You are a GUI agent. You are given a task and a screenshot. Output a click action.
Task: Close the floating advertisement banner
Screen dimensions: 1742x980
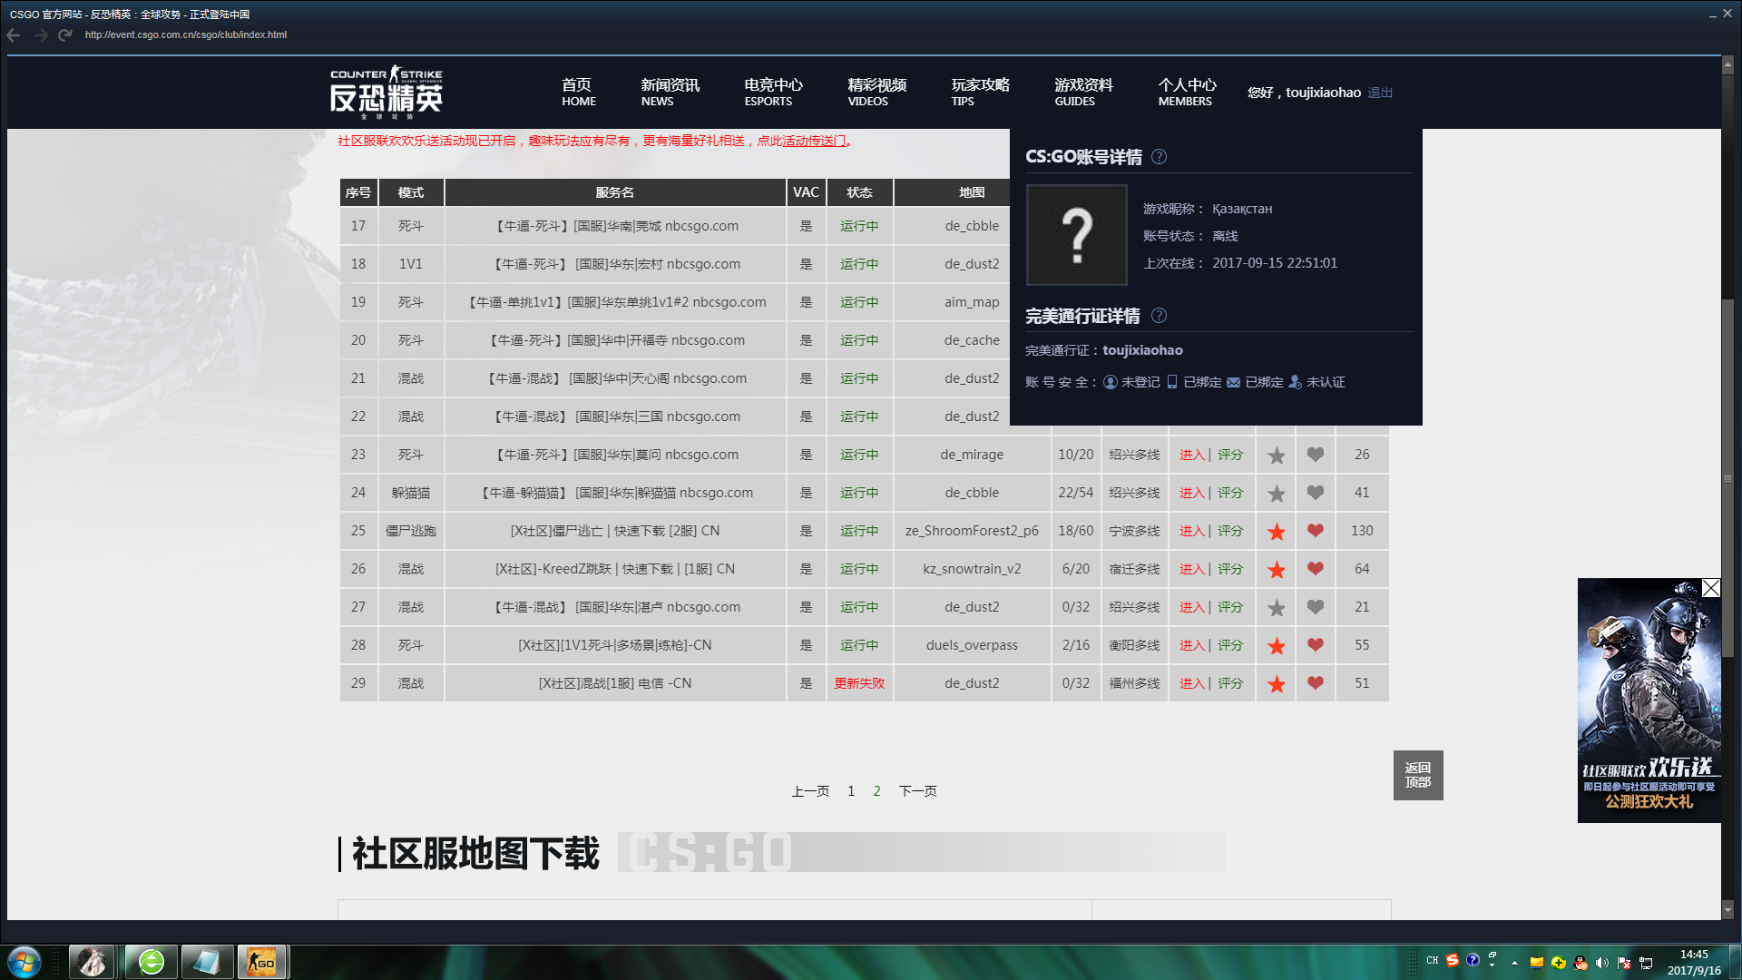pyautogui.click(x=1710, y=588)
